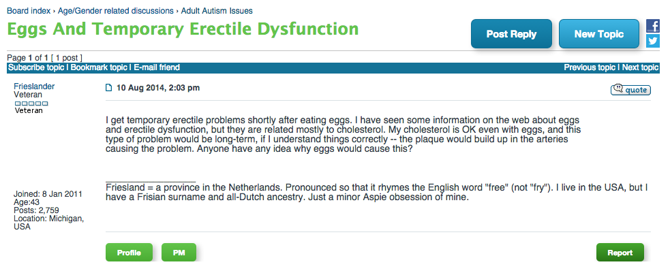Share topic via Facebook icon
Viewport: 670px width, 271px height.
(x=652, y=26)
